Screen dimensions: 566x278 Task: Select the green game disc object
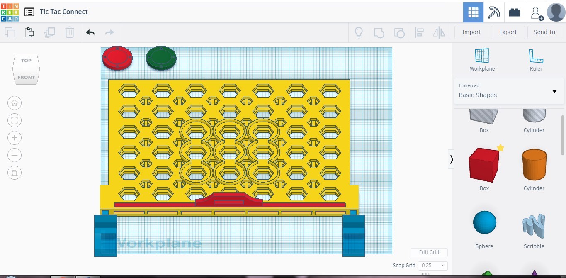point(161,58)
